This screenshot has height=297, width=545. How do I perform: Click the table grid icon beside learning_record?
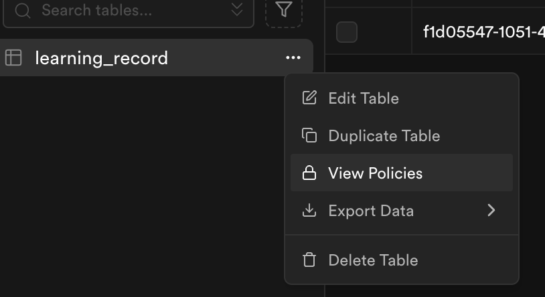13,58
